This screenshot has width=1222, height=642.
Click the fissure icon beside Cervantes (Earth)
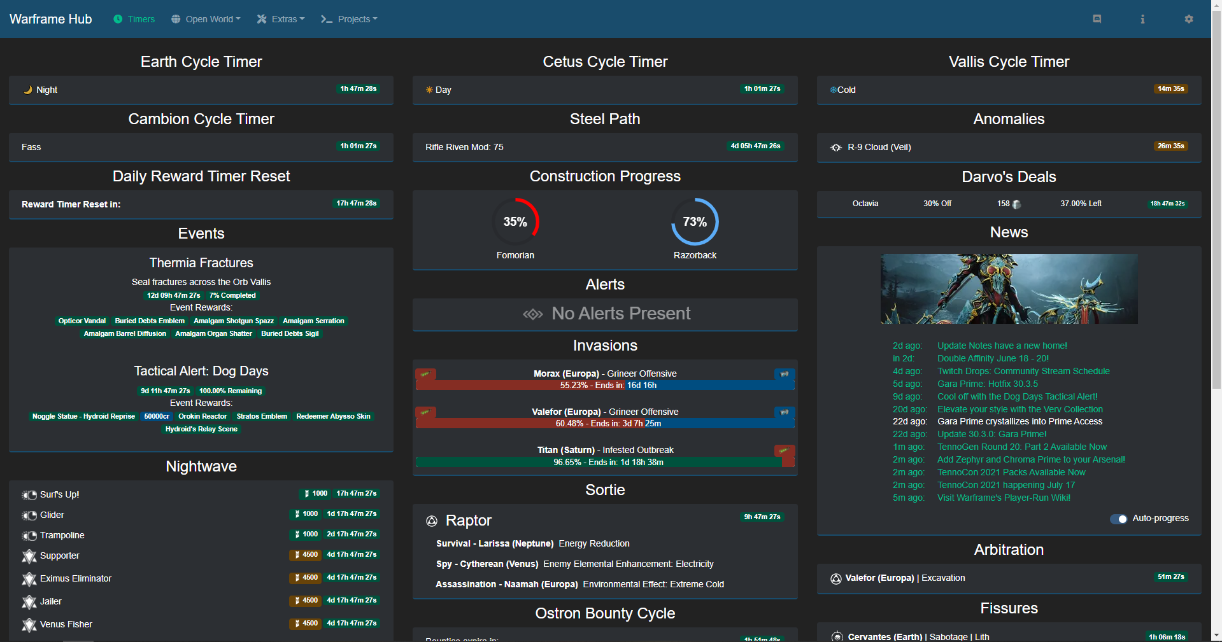coord(837,636)
